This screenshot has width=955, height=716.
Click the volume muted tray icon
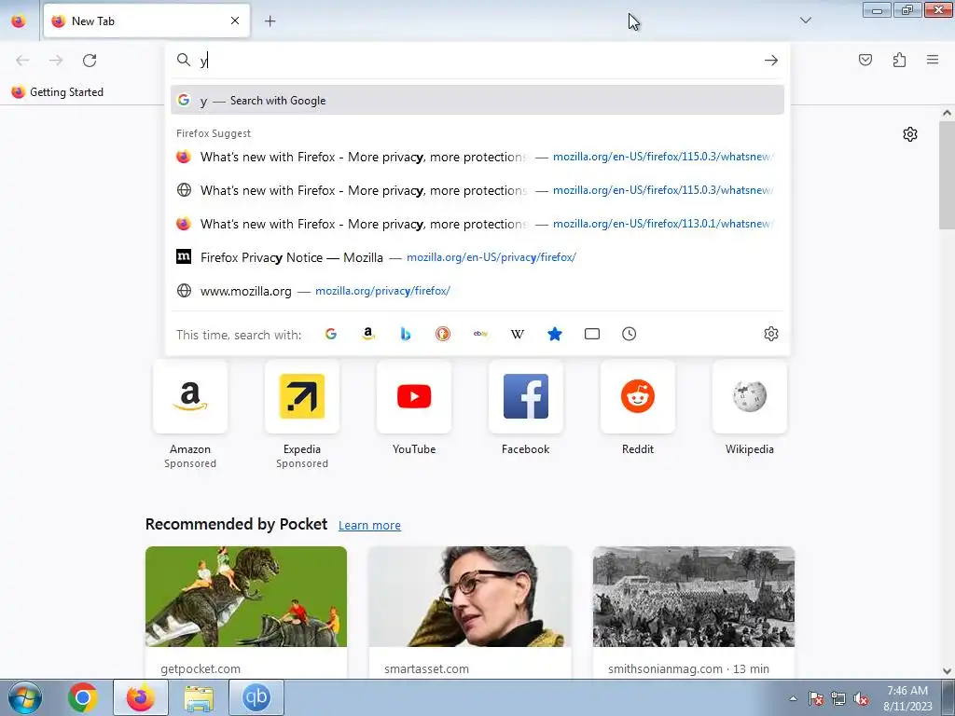pos(861,699)
